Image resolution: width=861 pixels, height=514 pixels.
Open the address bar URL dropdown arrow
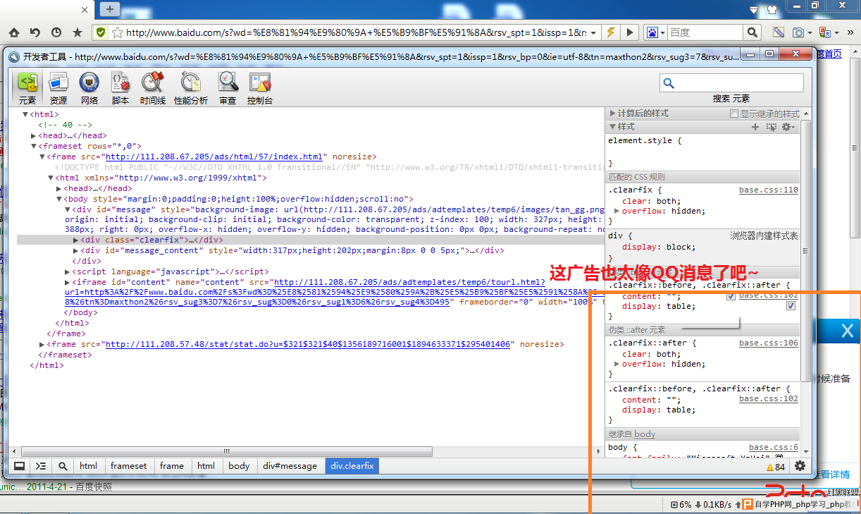point(594,32)
